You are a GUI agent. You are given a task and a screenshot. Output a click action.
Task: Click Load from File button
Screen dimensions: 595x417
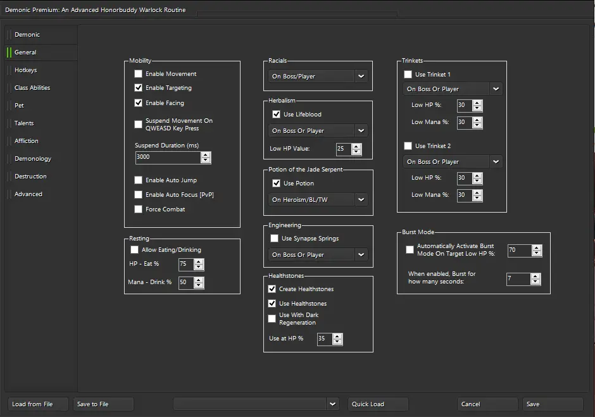tap(39, 404)
